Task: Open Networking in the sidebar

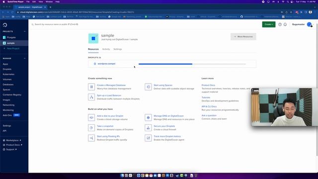Action: point(8,105)
